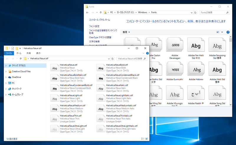Select Adobe Naskh font thumbnail
The width and height of the screenshot is (236, 145).
pos(196,93)
